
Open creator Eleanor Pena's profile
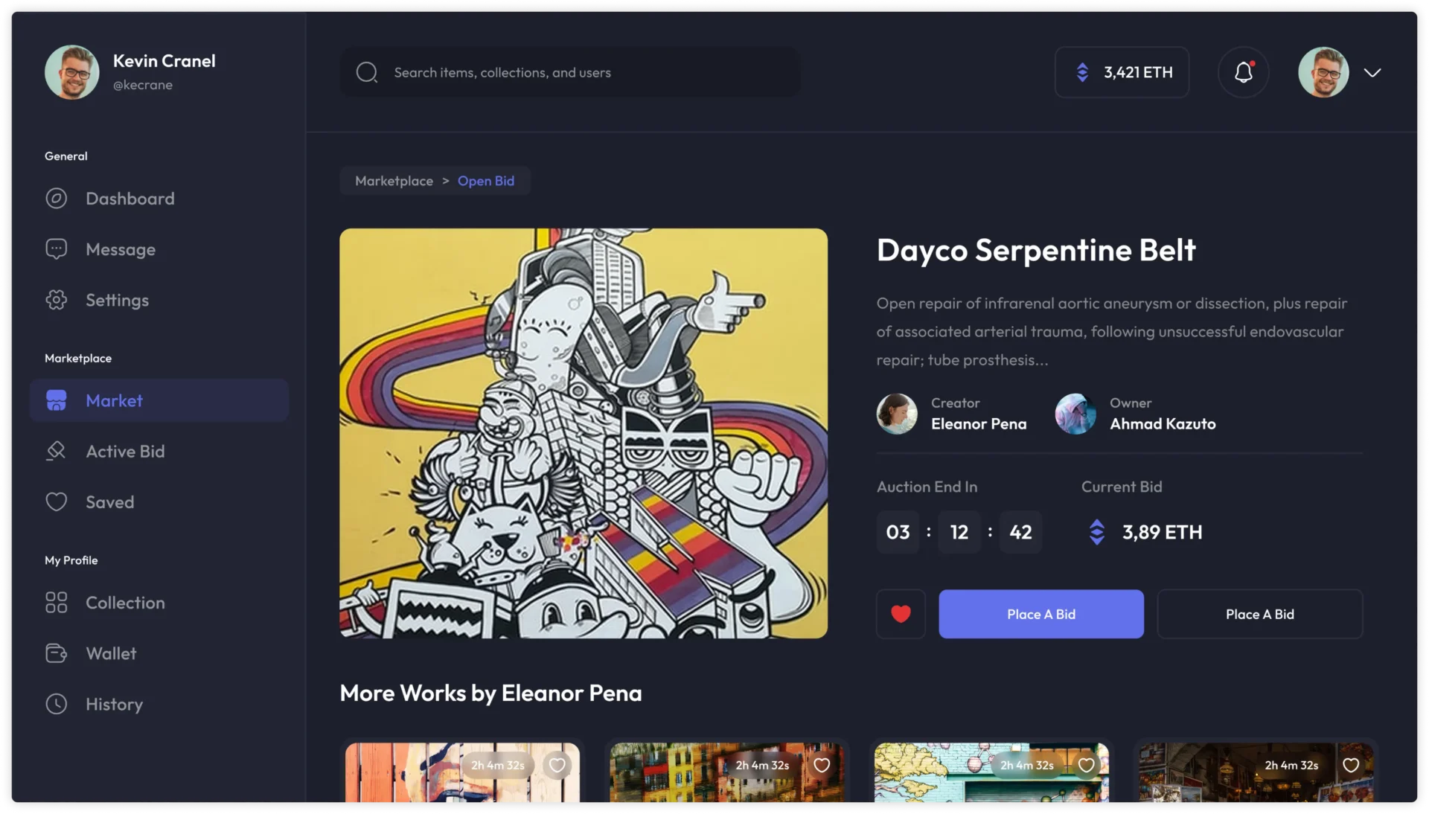coord(978,423)
